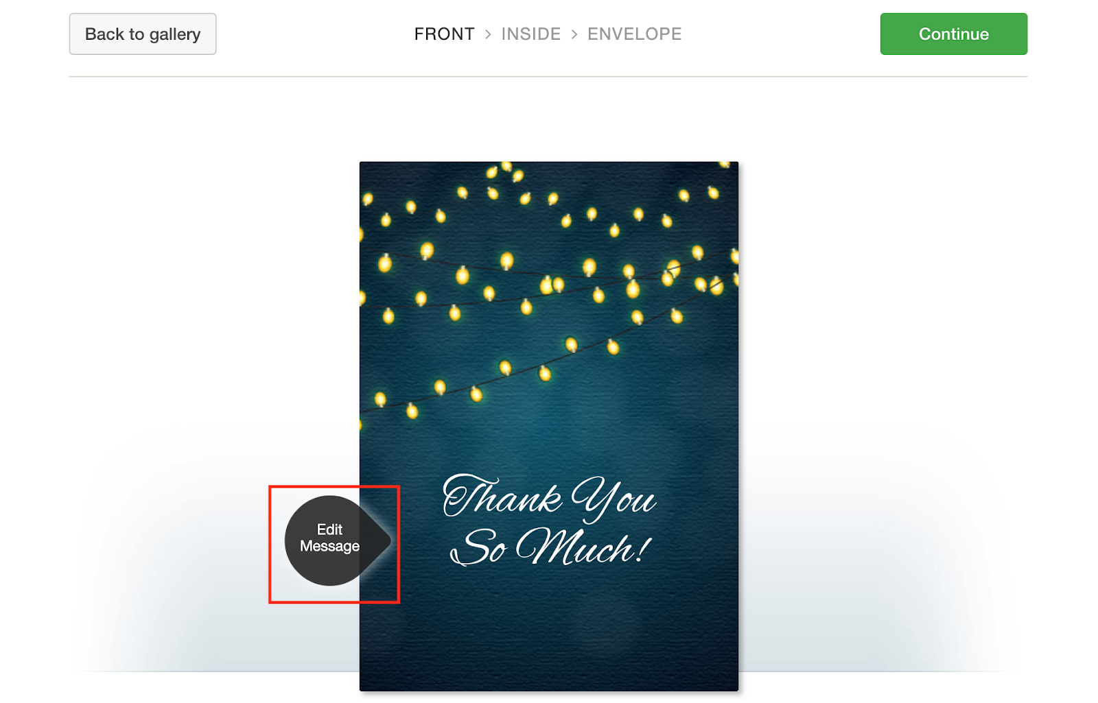Select the FRONT step in breadcrumb
Image resolution: width=1098 pixels, height=703 pixels.
pyautogui.click(x=444, y=34)
